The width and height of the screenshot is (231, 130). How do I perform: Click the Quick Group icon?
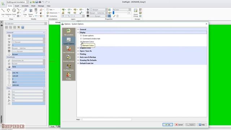click(x=136, y=13)
